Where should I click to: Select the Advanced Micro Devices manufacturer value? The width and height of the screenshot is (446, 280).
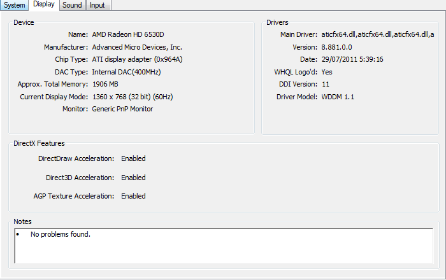point(137,47)
